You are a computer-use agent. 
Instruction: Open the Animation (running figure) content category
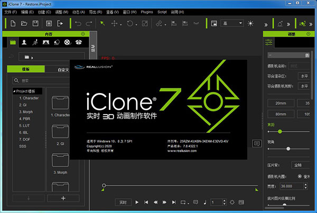pos(35,42)
